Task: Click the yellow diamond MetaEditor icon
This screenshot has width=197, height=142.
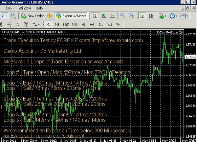Action: point(49,16)
